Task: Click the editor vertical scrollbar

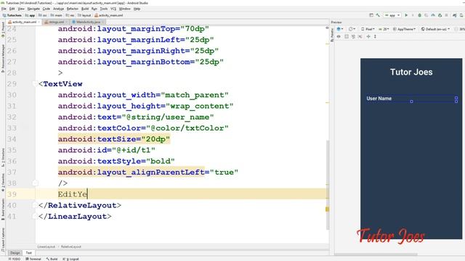Action: point(328,185)
